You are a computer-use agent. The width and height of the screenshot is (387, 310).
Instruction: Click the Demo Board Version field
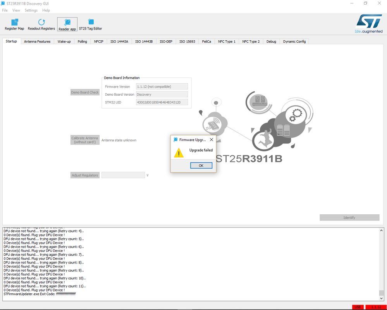coord(162,94)
